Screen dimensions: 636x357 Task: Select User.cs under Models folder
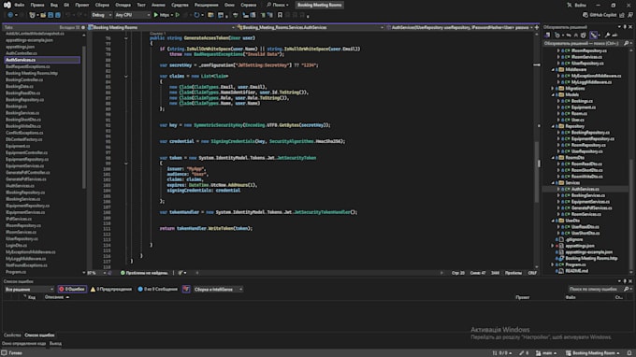pyautogui.click(x=578, y=120)
